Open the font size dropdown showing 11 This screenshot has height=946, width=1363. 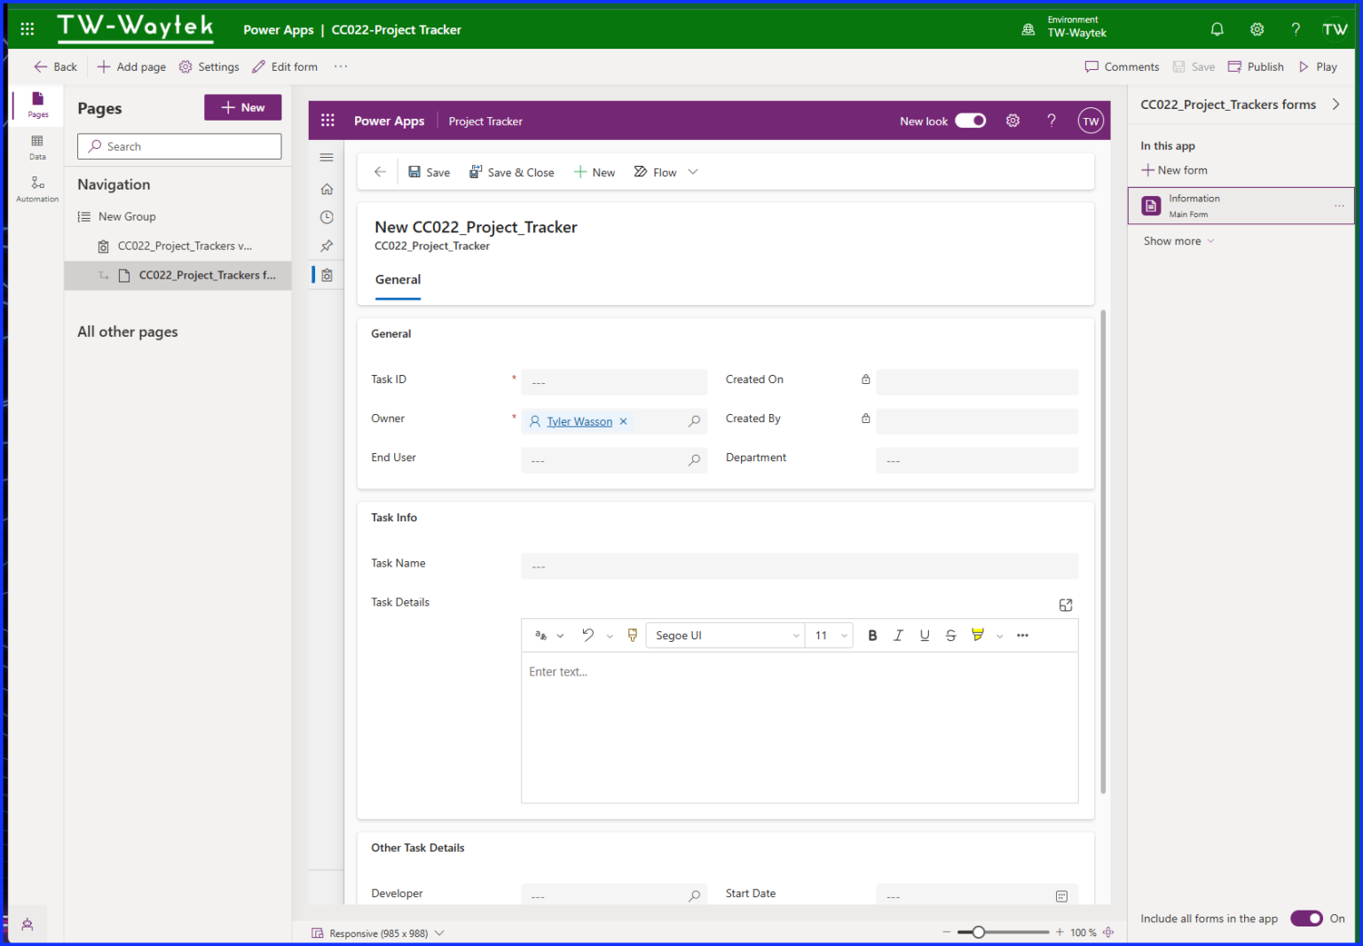click(828, 635)
